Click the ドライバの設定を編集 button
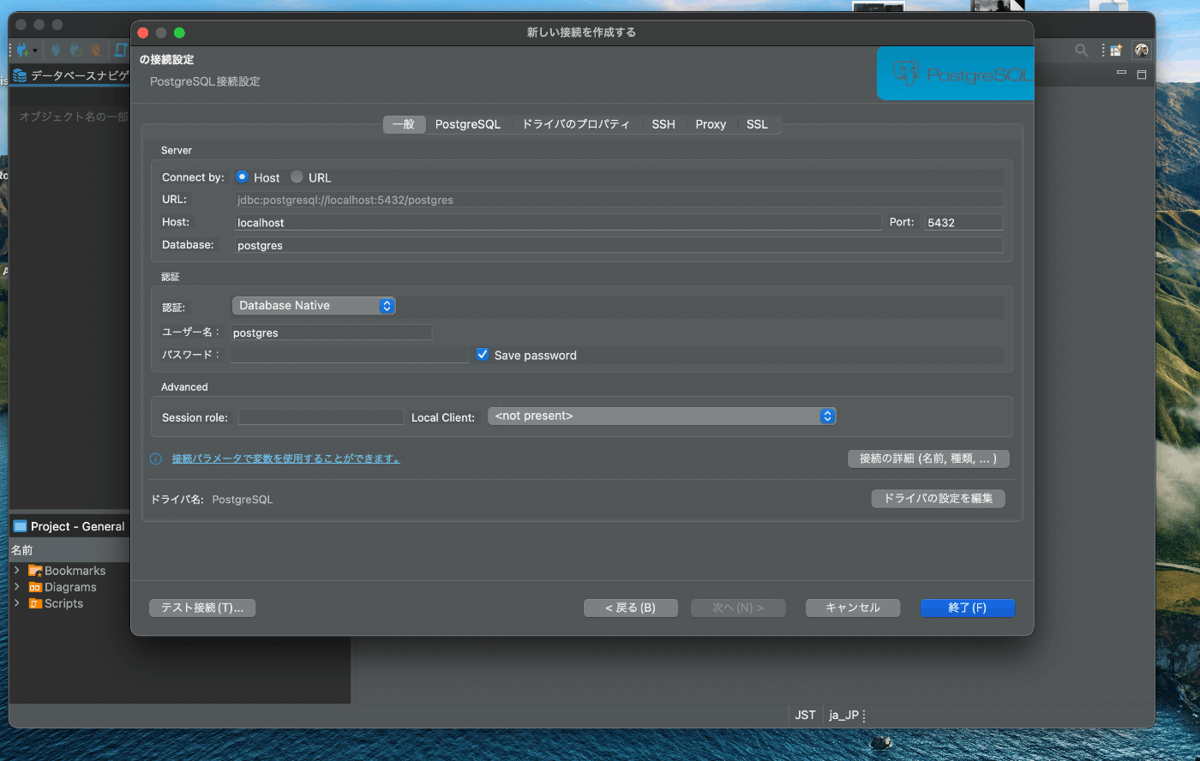Image resolution: width=1200 pixels, height=761 pixels. pos(939,498)
